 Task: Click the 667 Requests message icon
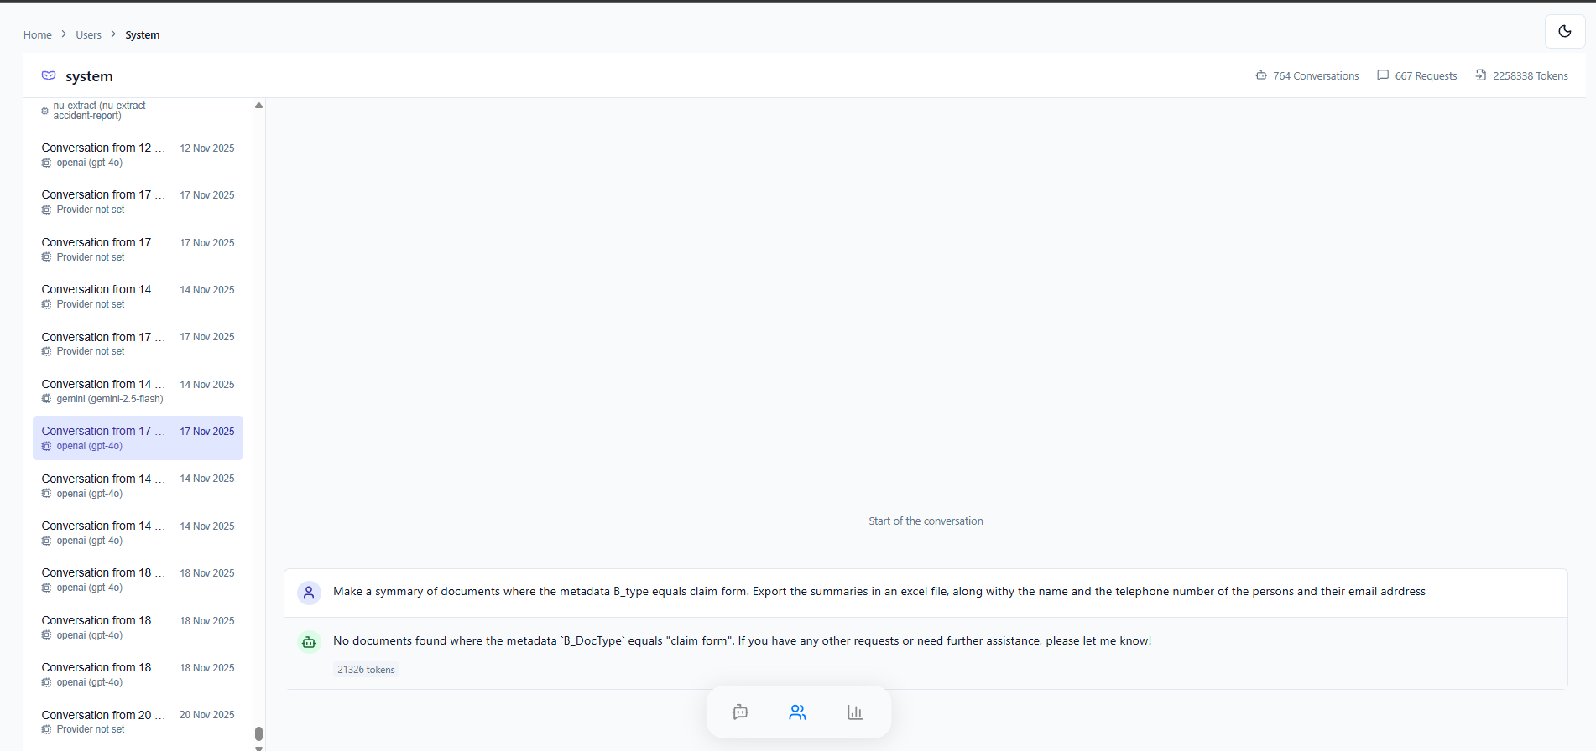(x=1383, y=75)
